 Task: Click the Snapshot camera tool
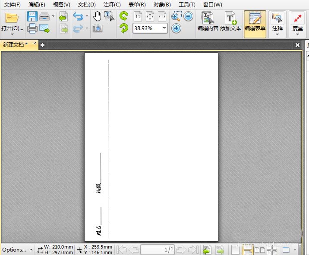tap(98, 28)
